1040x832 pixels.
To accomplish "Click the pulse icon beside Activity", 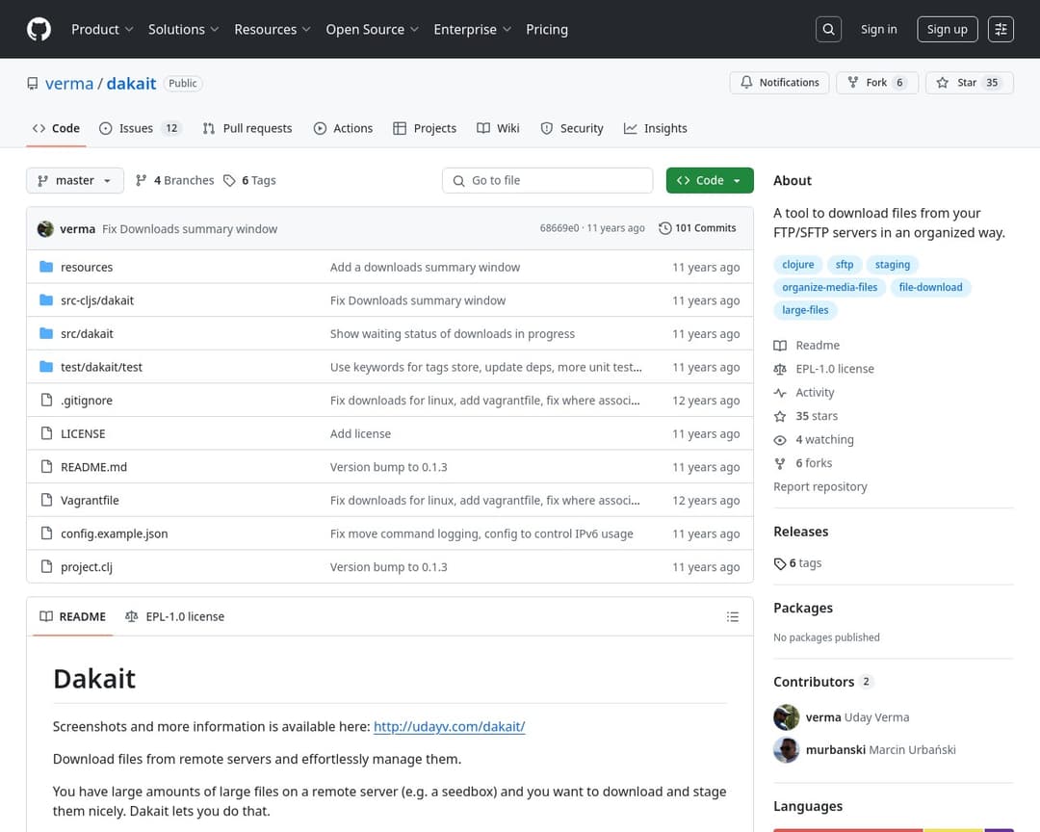I will click(x=780, y=393).
